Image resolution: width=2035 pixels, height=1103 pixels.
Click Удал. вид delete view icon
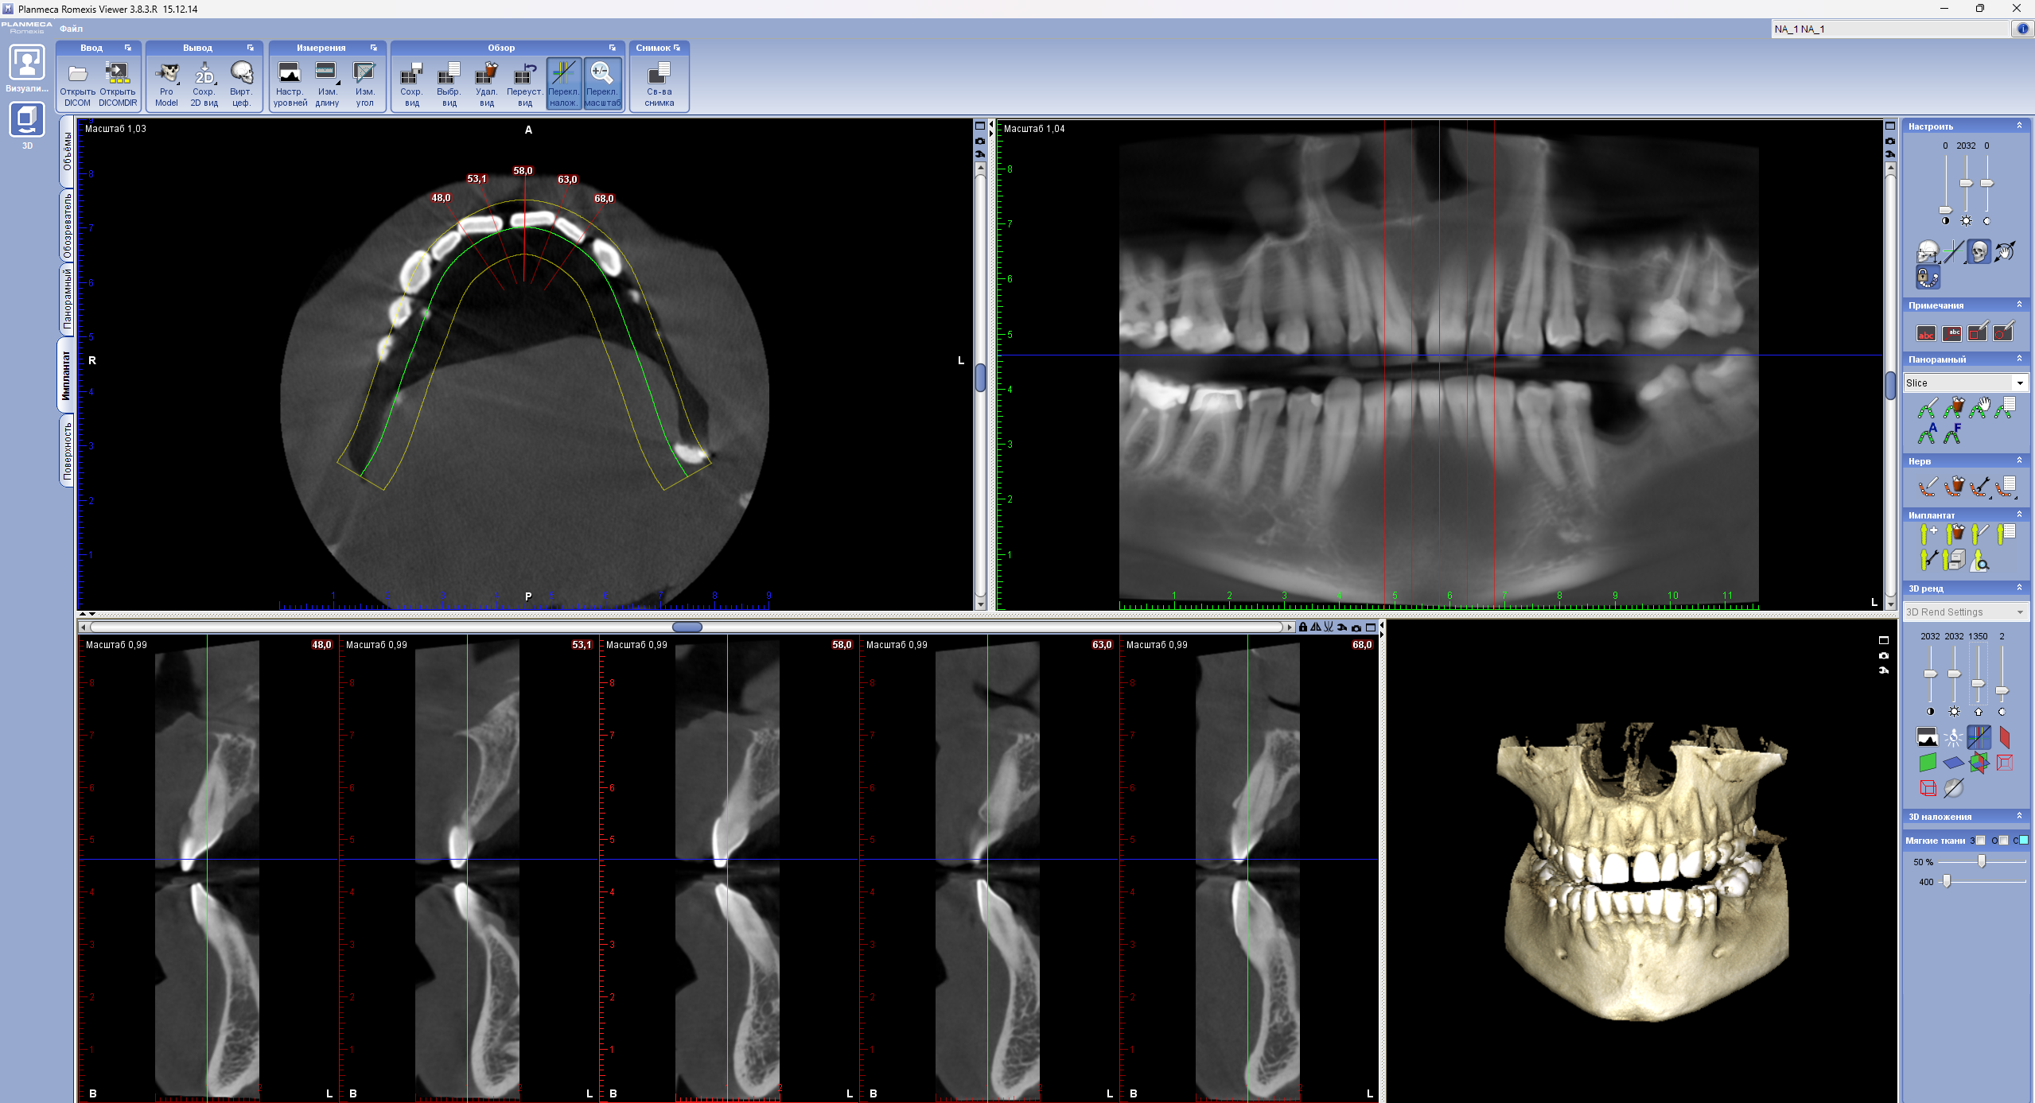tap(487, 84)
